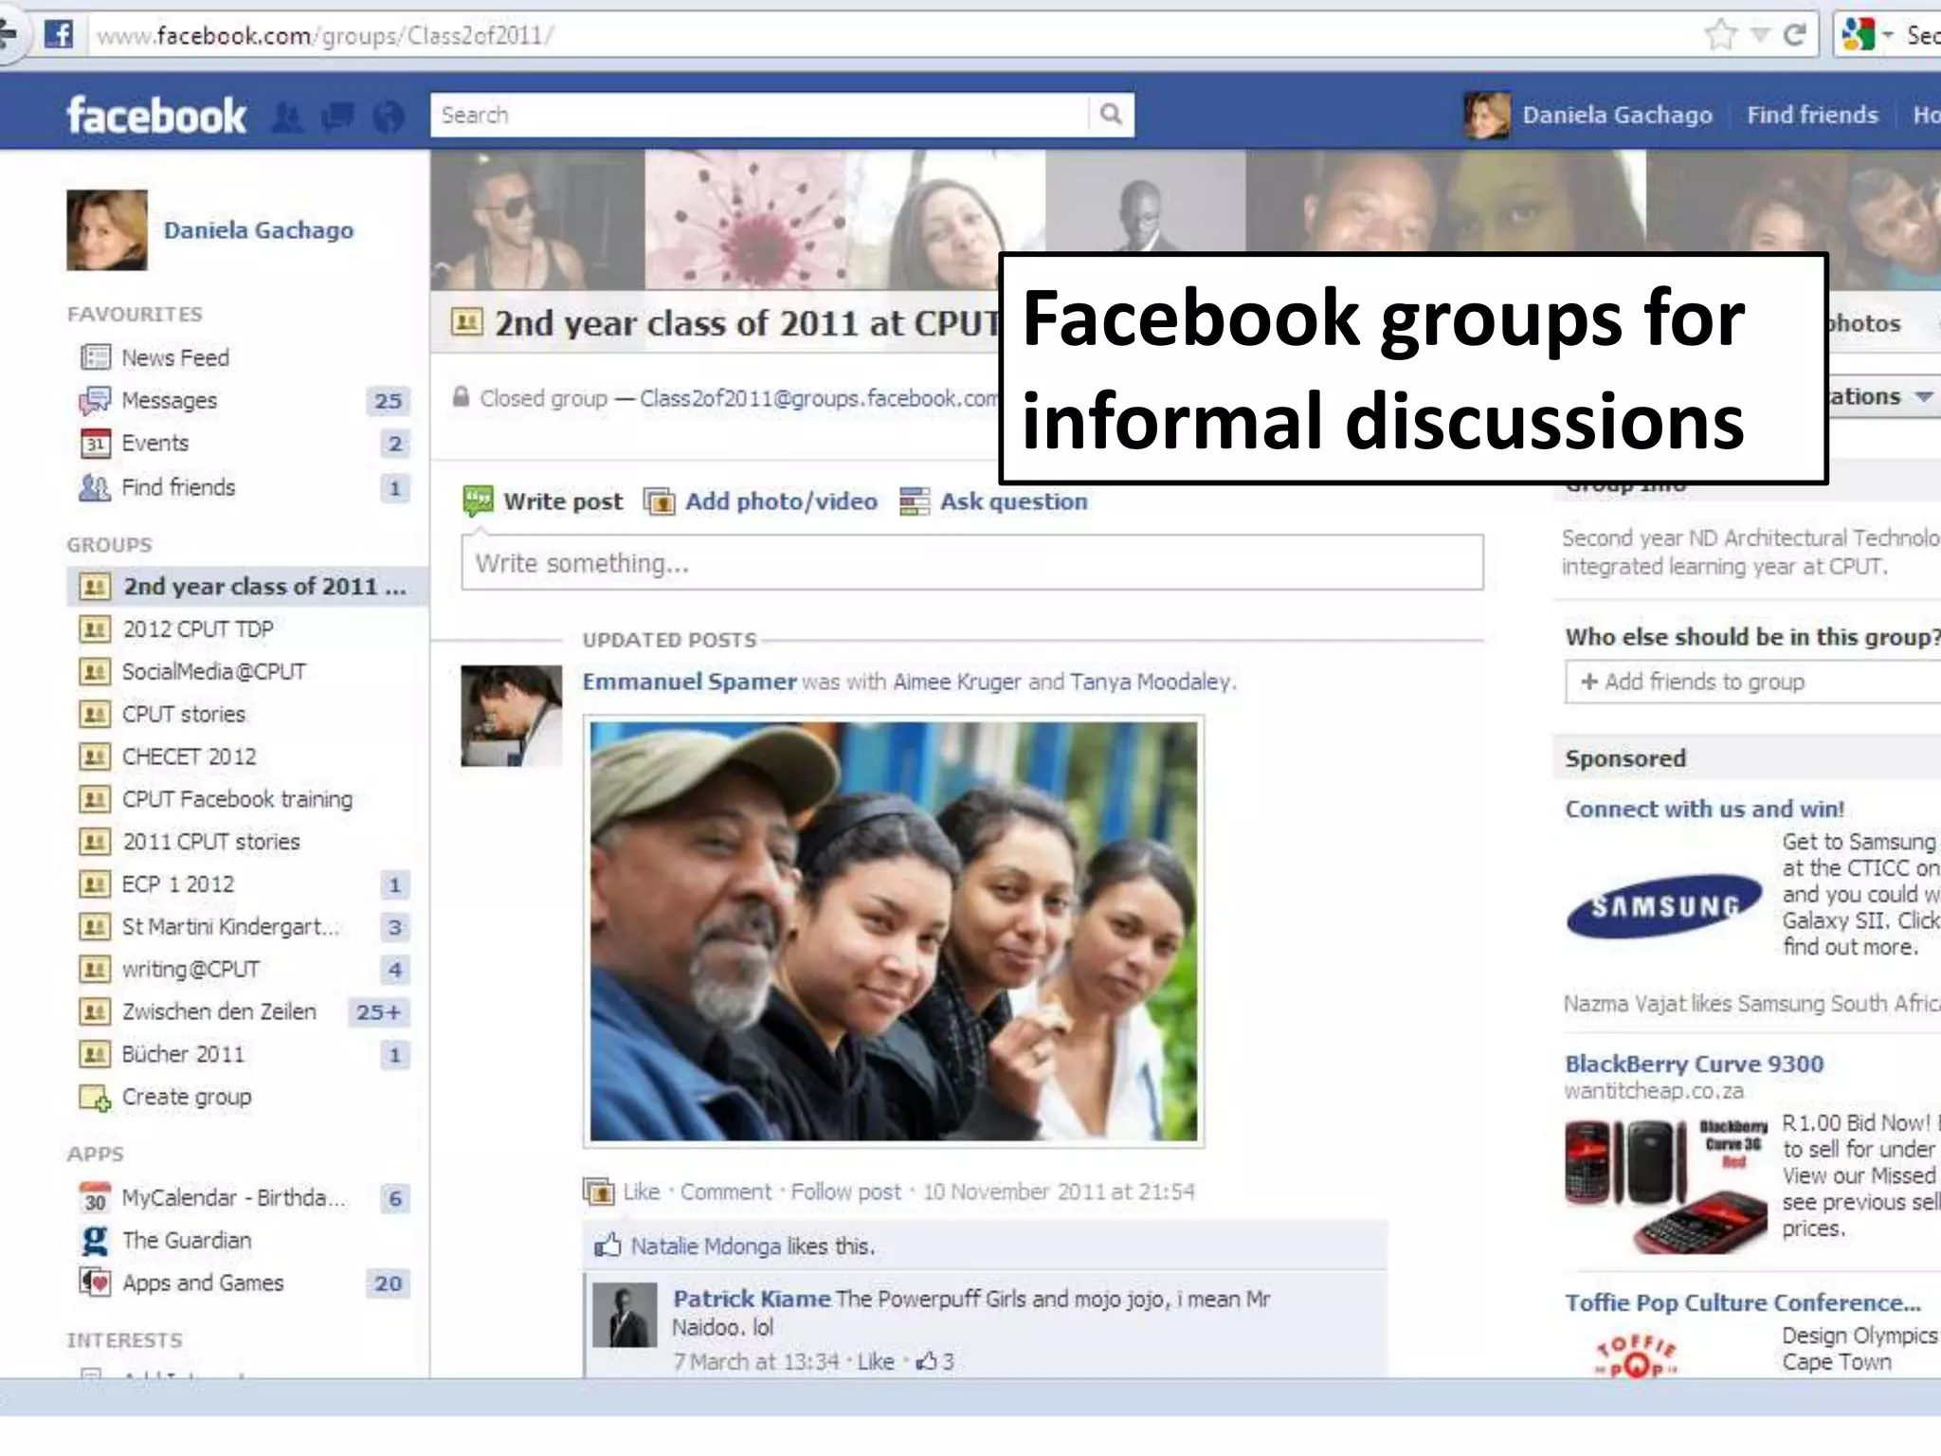This screenshot has height=1456, width=1941.
Task: Click Find friends in left sidebar
Action: coord(178,487)
